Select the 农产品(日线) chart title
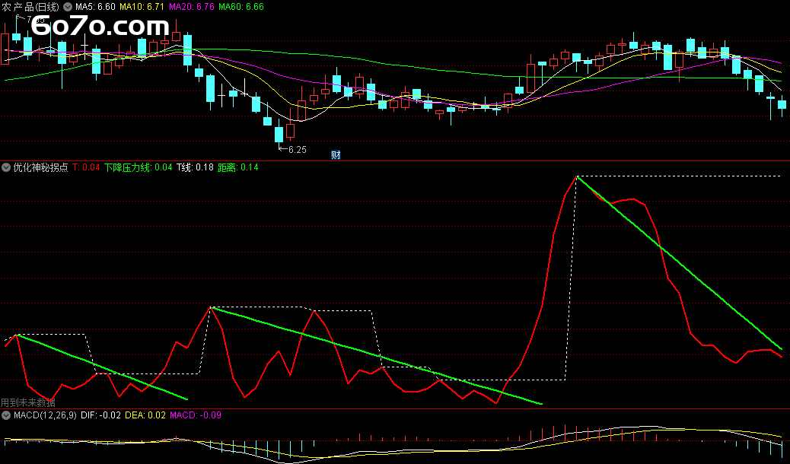This screenshot has width=790, height=464. click(30, 7)
